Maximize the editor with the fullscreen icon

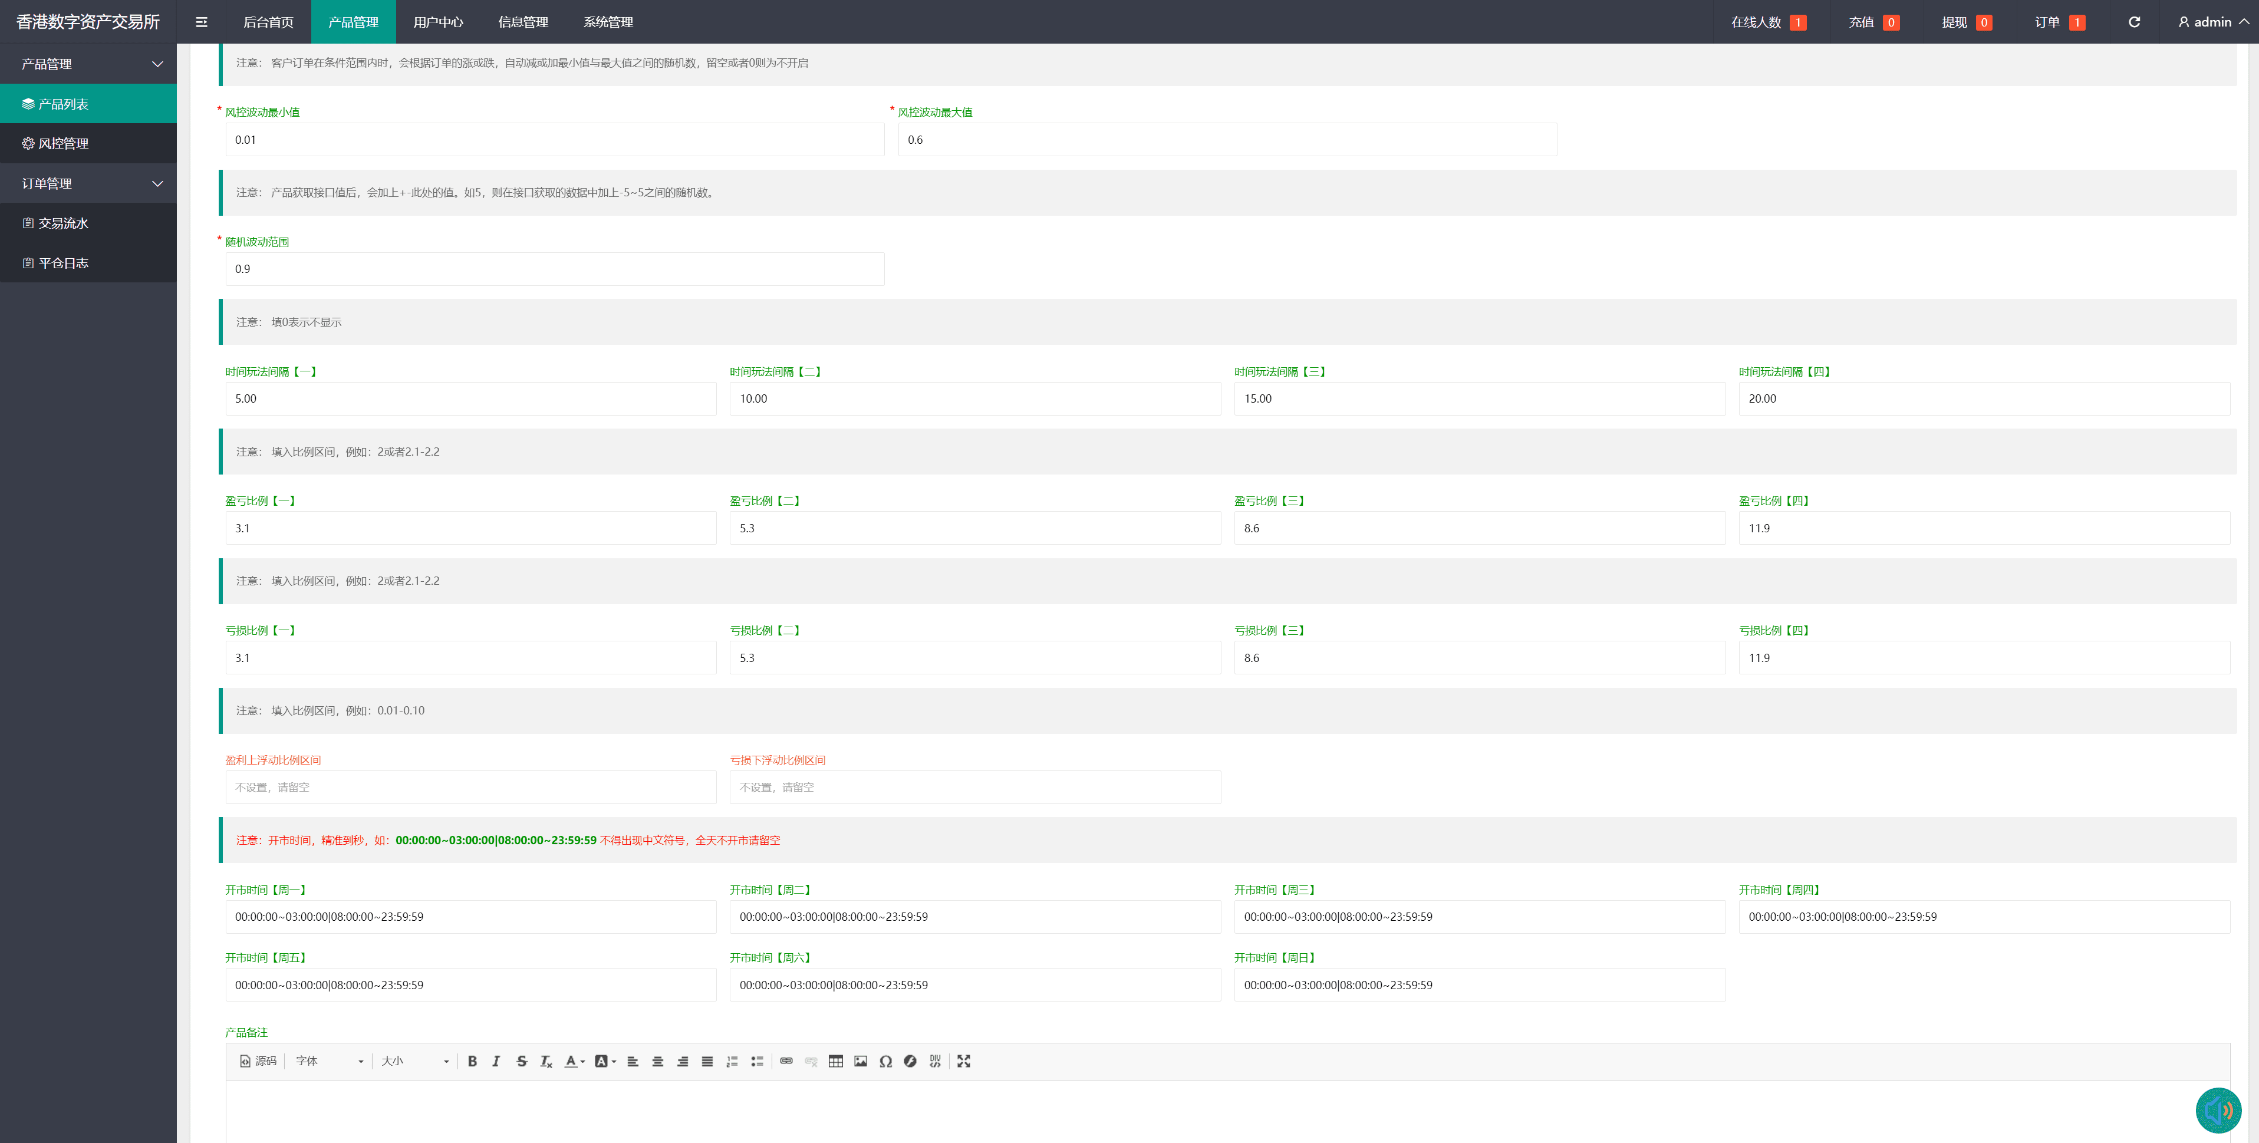(x=963, y=1060)
